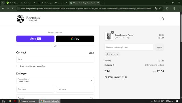Open the Chrome three-dot menu
This screenshot has width=182, height=103.
[179, 9]
